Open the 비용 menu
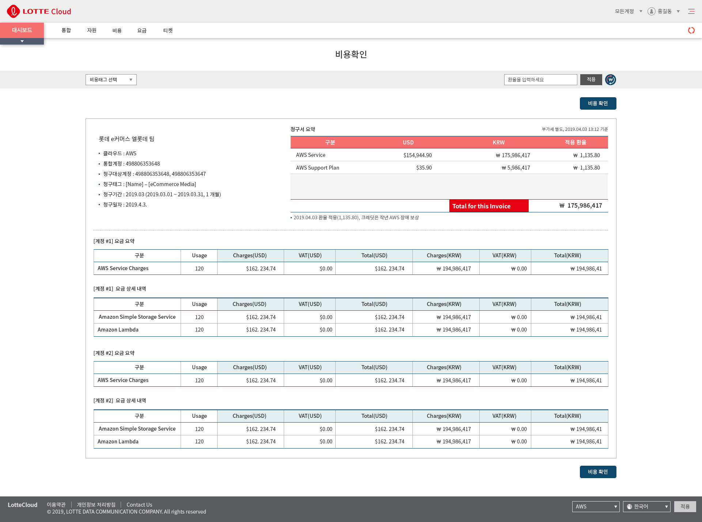The width and height of the screenshot is (702, 522). [117, 30]
